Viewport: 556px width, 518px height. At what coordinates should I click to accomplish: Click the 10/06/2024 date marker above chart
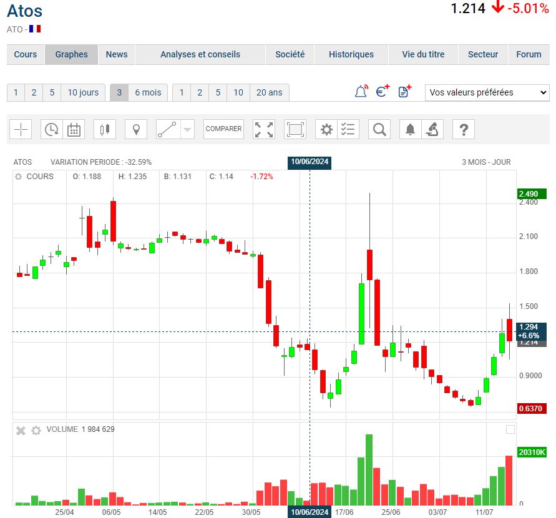point(310,162)
